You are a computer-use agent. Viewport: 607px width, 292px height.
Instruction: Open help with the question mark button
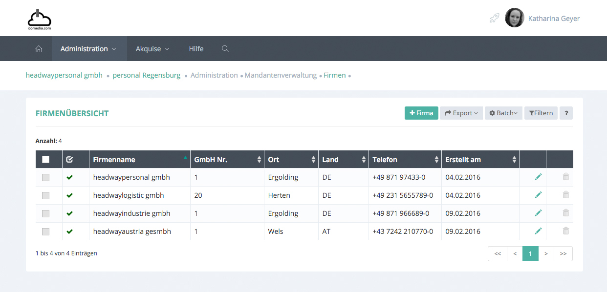[566, 113]
